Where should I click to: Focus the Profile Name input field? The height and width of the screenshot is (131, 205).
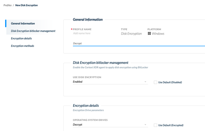[93, 33]
